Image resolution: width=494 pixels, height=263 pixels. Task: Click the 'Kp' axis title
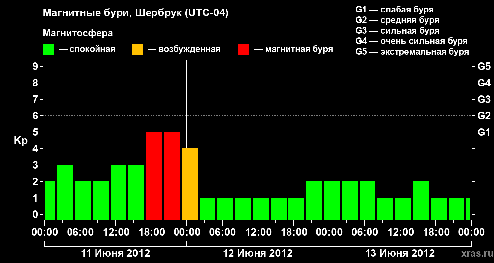[x=21, y=141]
